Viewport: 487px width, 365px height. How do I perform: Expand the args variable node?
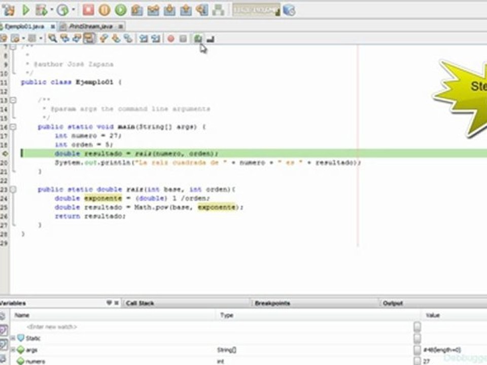point(13,350)
